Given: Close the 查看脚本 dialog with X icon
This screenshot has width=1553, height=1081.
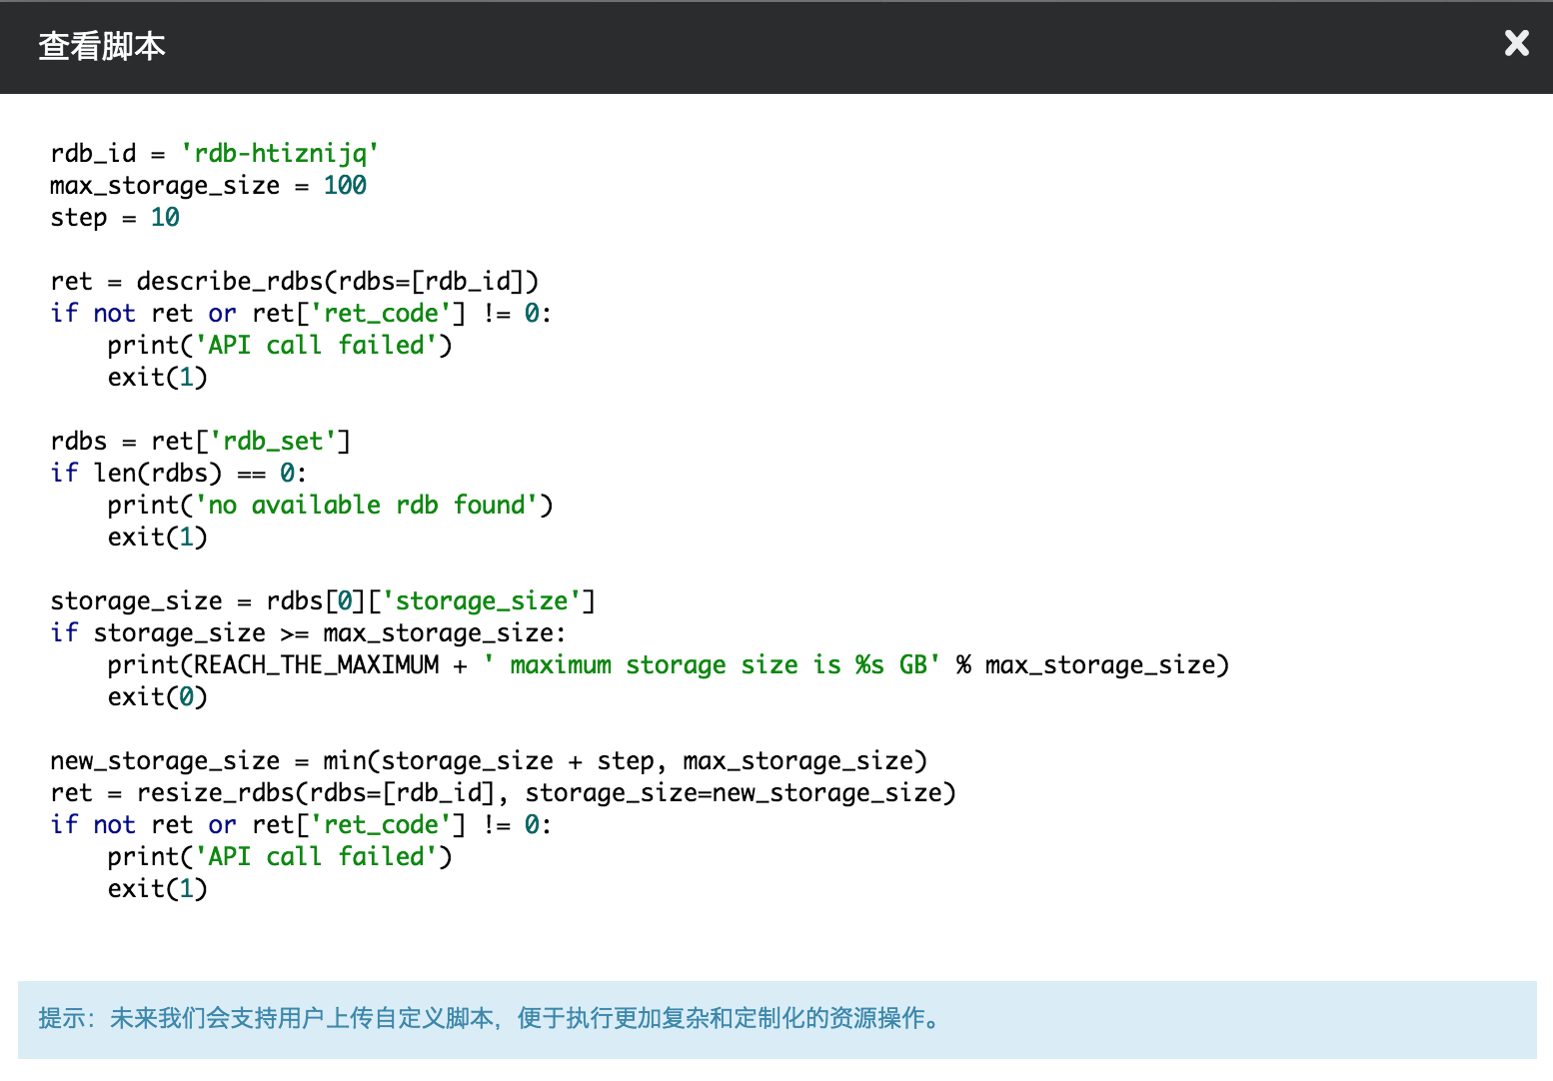Looking at the screenshot, I should pos(1516,43).
